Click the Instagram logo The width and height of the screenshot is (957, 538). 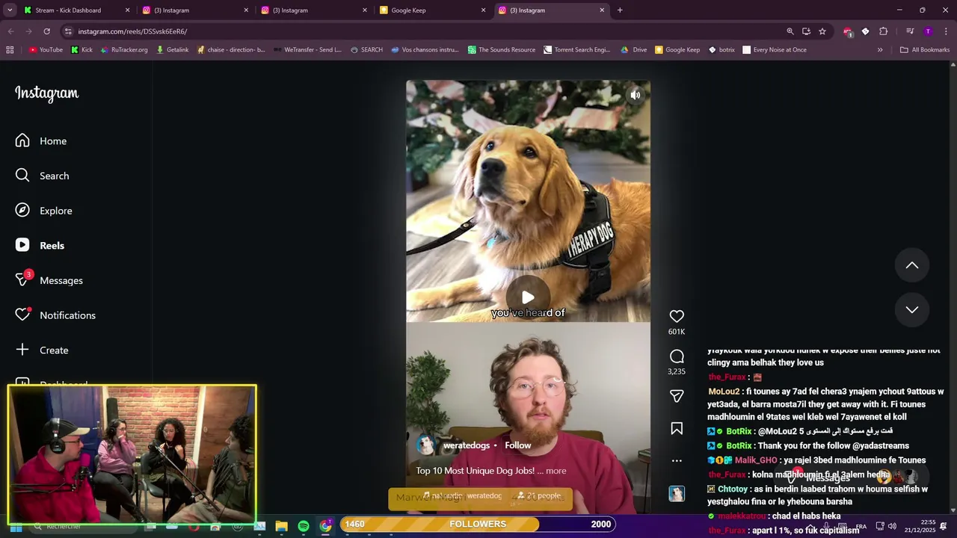(46, 93)
